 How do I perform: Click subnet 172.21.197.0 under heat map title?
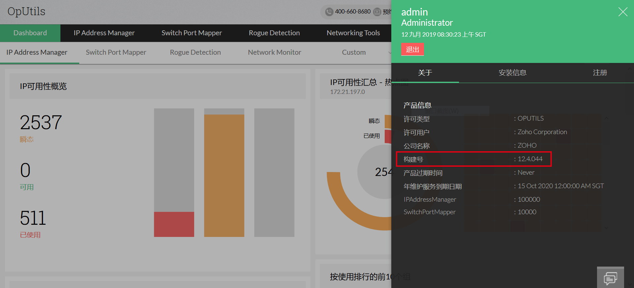[347, 92]
